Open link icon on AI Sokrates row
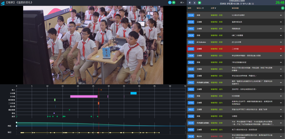 coord(281,42)
